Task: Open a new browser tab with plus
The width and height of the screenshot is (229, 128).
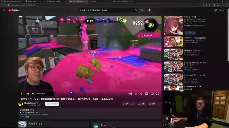Action: click(x=133, y=1)
